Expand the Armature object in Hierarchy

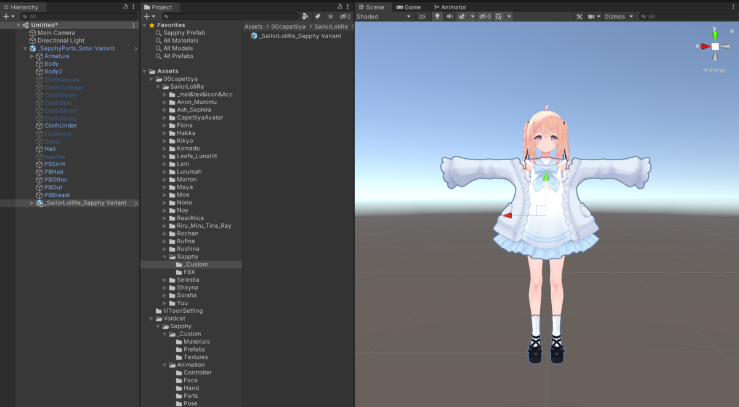pos(32,56)
